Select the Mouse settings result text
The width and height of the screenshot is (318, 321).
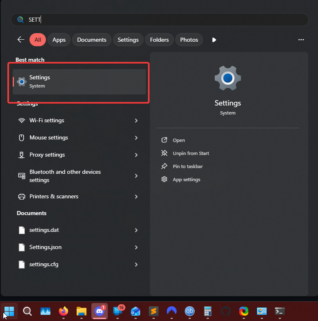49,137
